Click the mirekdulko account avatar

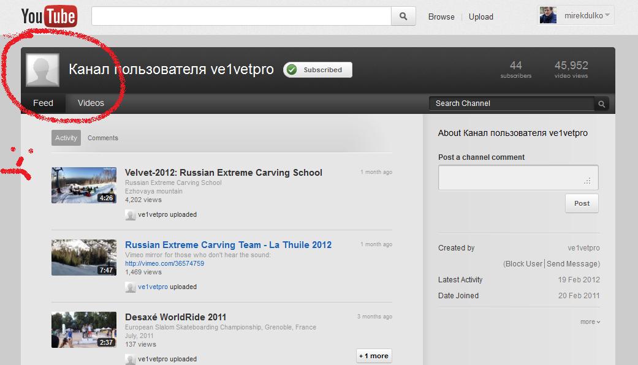coord(548,16)
